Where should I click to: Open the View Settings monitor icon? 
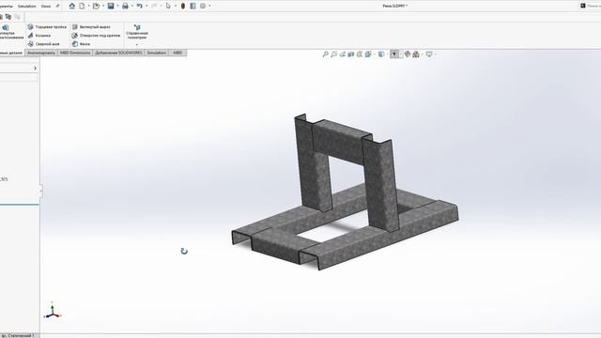click(x=429, y=54)
